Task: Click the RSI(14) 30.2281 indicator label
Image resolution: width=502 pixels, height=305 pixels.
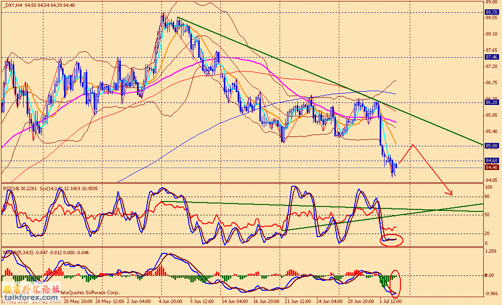Action: (20, 189)
